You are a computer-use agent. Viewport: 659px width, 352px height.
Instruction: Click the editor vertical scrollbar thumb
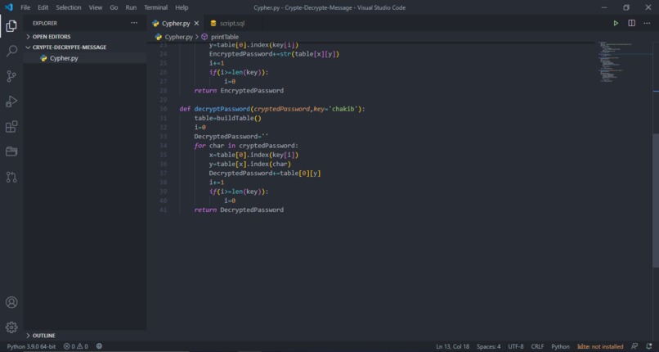[x=656, y=201]
